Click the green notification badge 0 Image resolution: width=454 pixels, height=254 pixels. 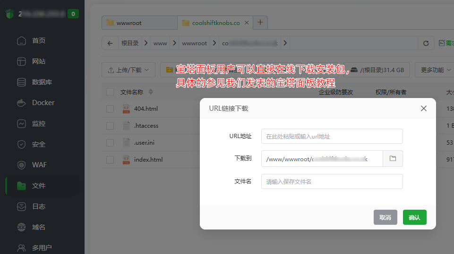click(73, 14)
